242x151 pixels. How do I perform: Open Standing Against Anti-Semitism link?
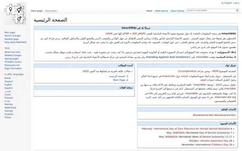coord(168,57)
